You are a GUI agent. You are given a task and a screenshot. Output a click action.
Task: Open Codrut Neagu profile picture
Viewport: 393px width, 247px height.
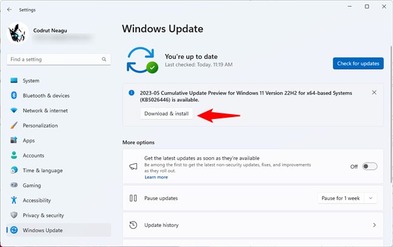pyautogui.click(x=18, y=33)
